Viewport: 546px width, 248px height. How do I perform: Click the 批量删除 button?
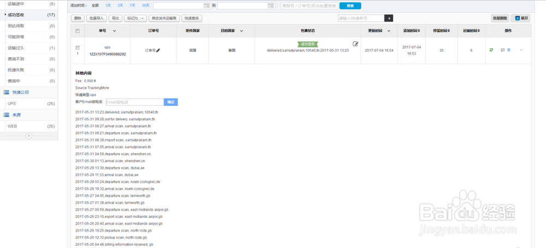tap(500, 19)
